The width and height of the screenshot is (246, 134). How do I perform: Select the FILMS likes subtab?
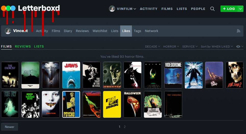(x=6, y=47)
